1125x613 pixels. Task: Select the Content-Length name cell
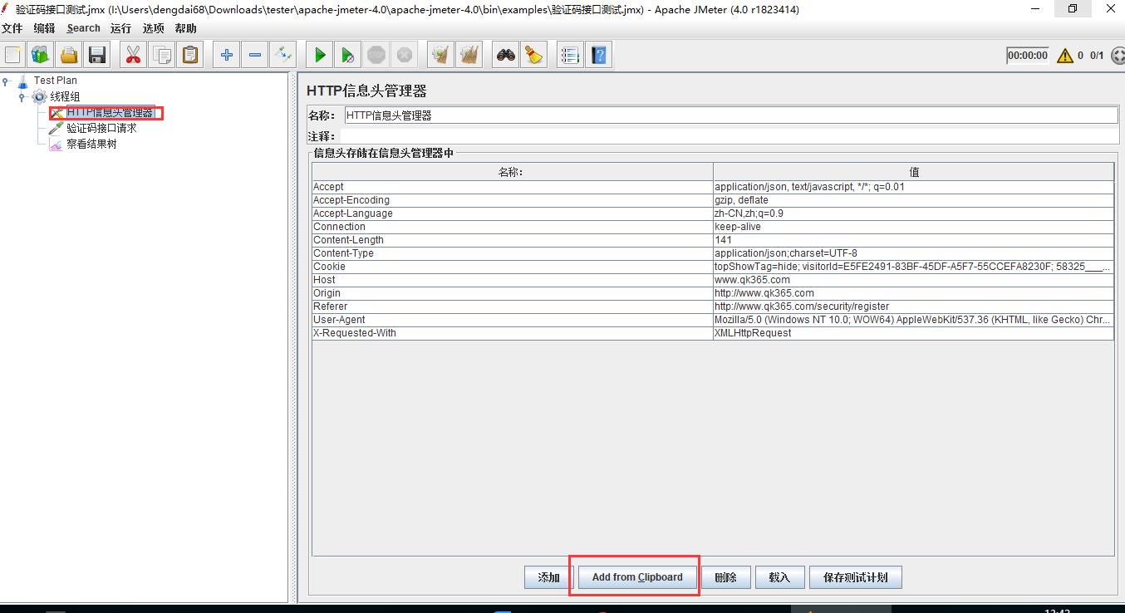[x=513, y=240]
